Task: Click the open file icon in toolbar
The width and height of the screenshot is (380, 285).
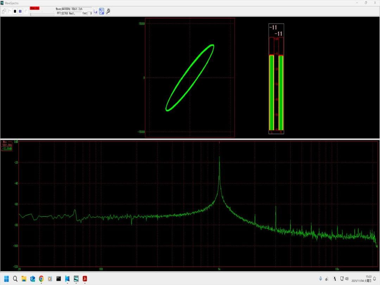Action: pyautogui.click(x=4, y=11)
